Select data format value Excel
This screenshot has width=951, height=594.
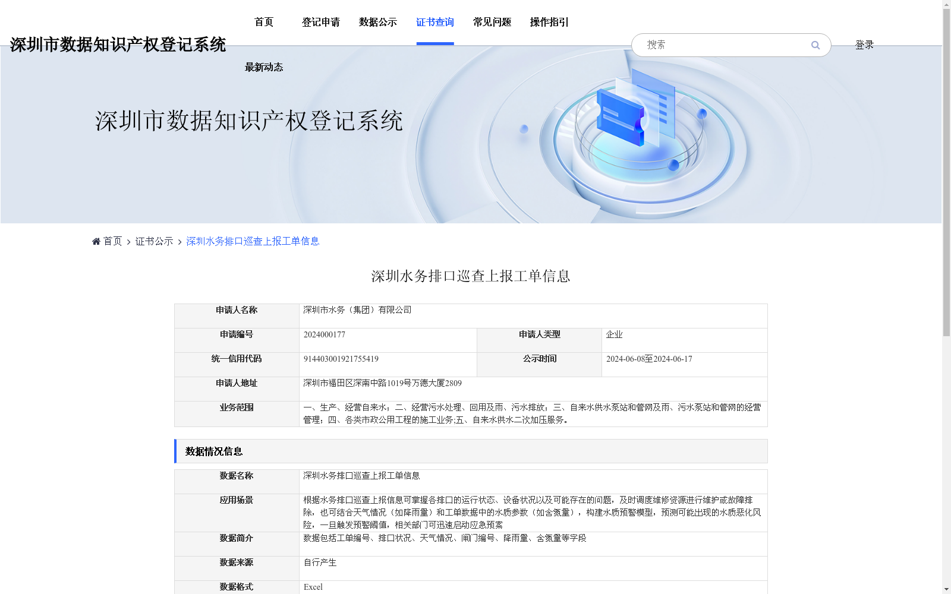(x=313, y=587)
